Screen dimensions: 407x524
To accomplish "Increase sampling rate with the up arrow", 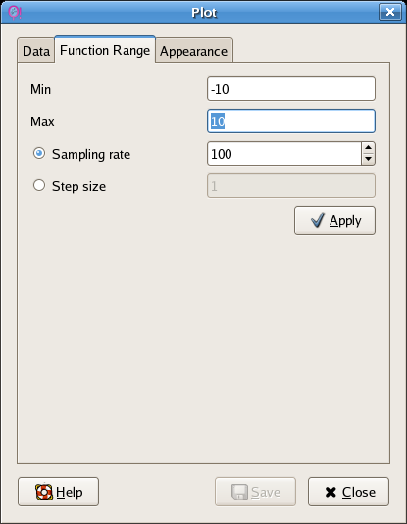I will (x=368, y=147).
